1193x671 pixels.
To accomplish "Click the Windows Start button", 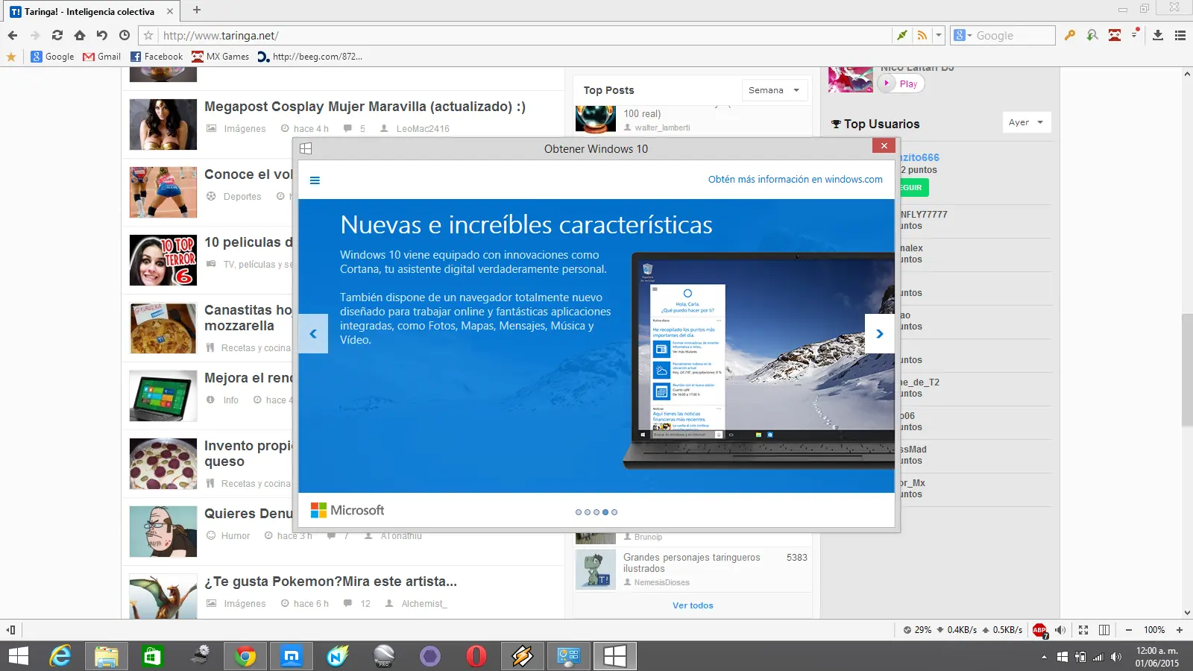I will [x=18, y=656].
